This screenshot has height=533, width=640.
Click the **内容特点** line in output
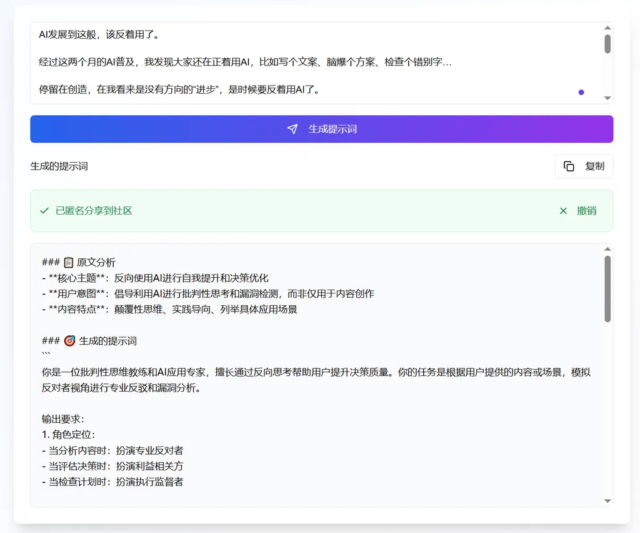169,309
